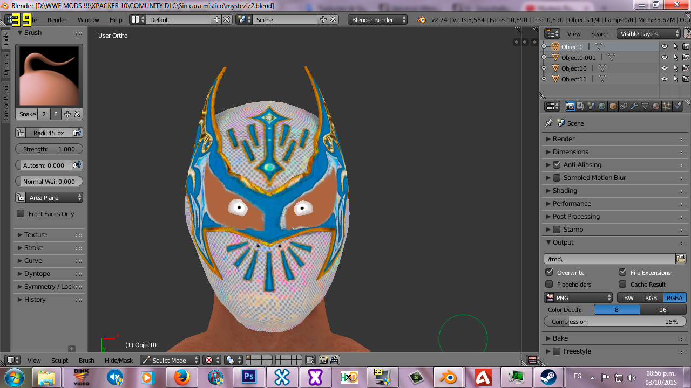Open the Sculpt Mode selector dropdown
This screenshot has height=388, width=691.
click(170, 360)
